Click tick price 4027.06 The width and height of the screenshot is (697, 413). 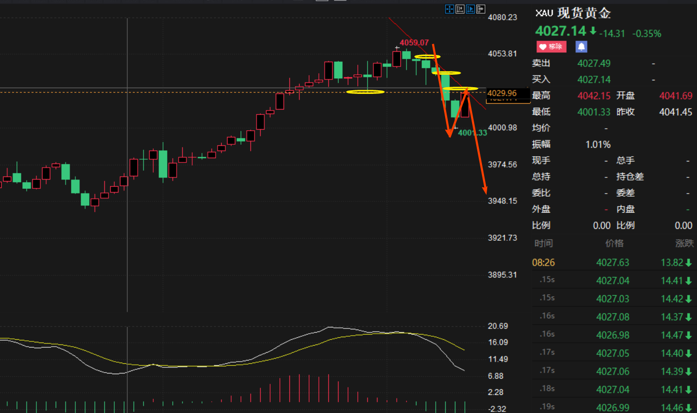coord(613,371)
